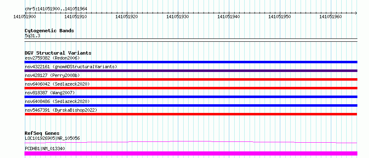Click the nsv428127 (Perry2008b) red bar
369x158 pixels.
[191, 79]
